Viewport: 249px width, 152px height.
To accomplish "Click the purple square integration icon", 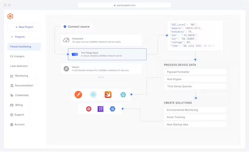I will pyautogui.click(x=101, y=109).
